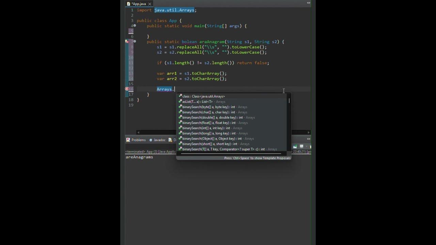This screenshot has height=245, width=436.
Task: Click the editor horizontal scroll left arrow
Action: [138, 132]
